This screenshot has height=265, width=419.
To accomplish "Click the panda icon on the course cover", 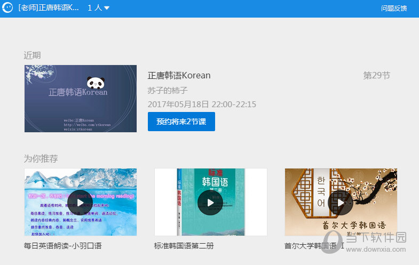I will pyautogui.click(x=96, y=82).
